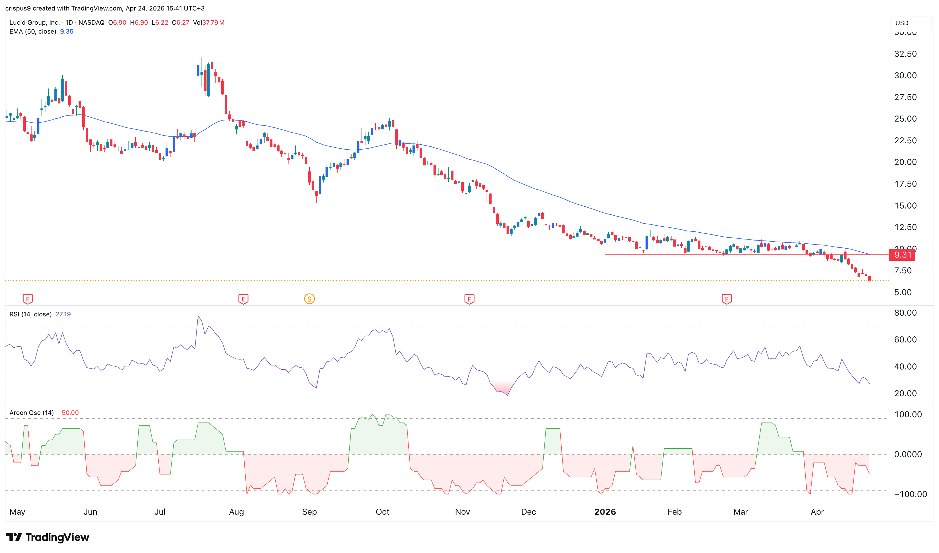The width and height of the screenshot is (939, 553).
Task: Select the RSI (14, close) indicator legend
Action: click(x=30, y=314)
